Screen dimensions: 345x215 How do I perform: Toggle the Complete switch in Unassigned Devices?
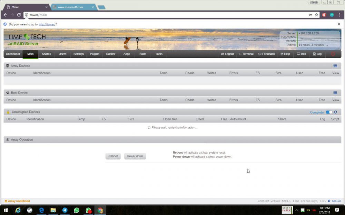pos(329,112)
